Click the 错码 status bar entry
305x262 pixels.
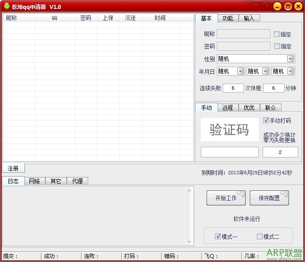[x=171, y=256]
